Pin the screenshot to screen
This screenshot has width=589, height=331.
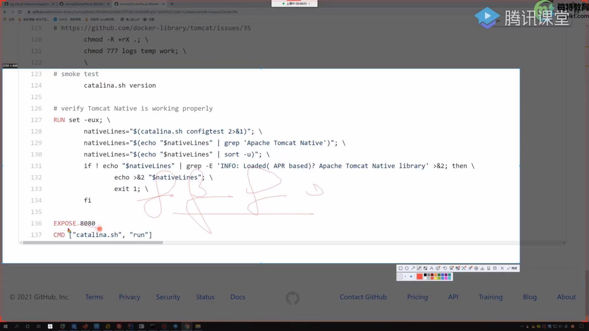point(470,268)
